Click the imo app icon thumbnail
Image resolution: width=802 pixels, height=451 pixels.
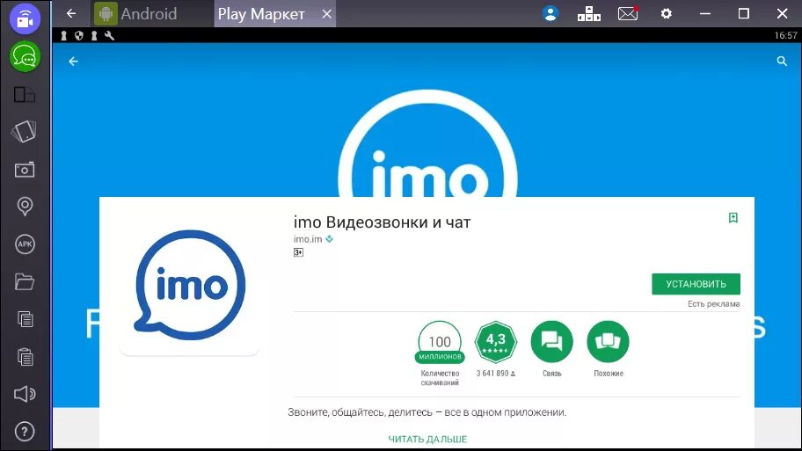point(190,285)
